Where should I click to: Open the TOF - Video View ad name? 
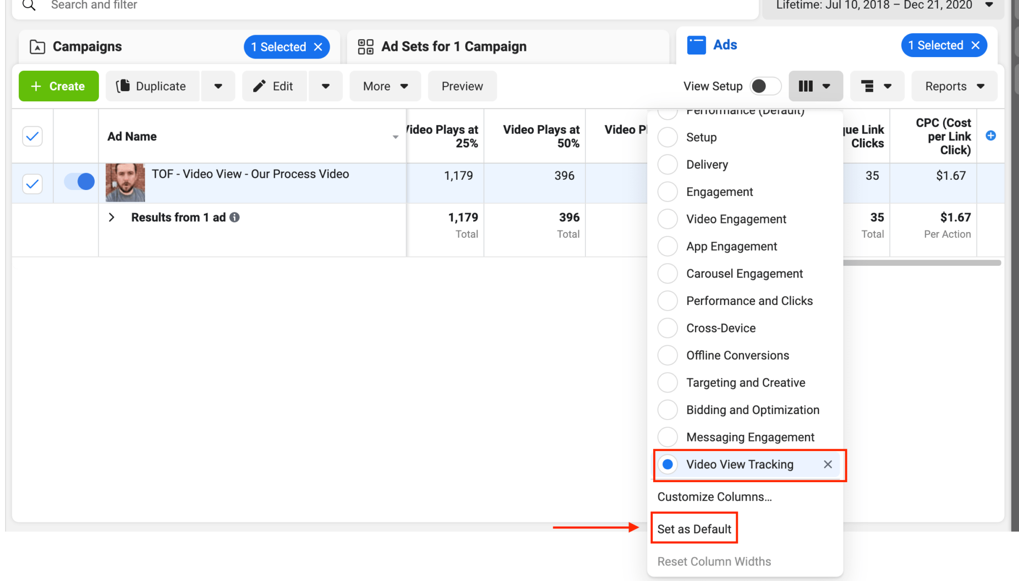[250, 174]
